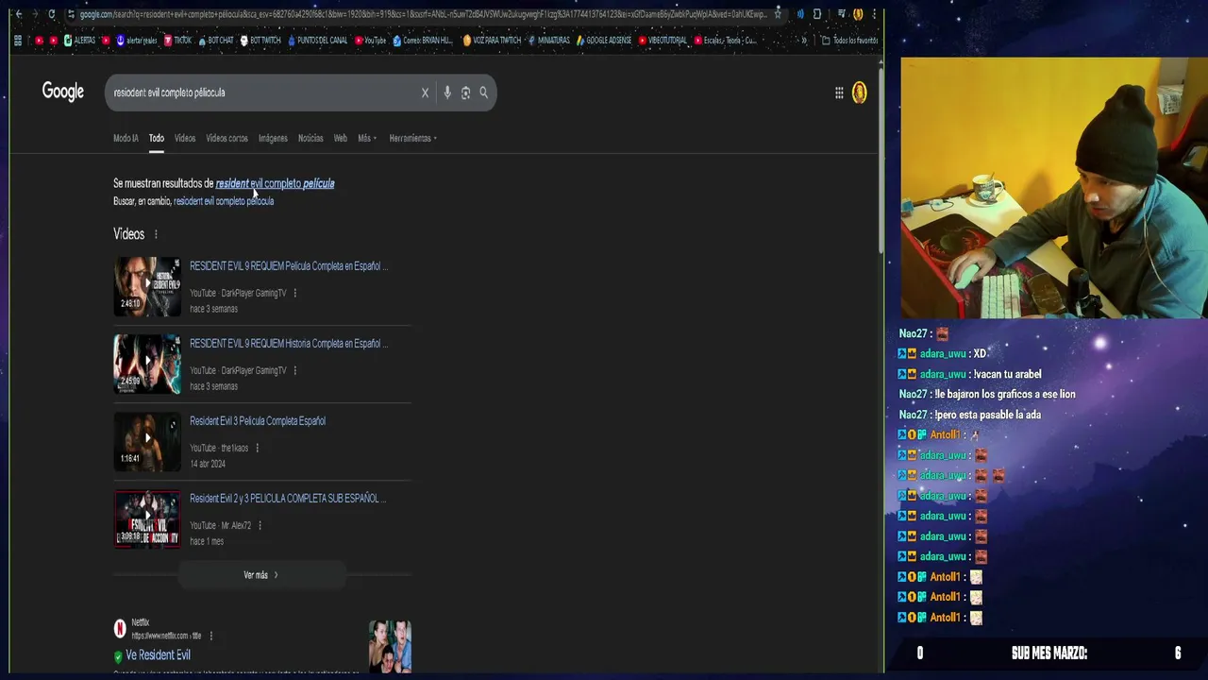This screenshot has width=1208, height=680.
Task: Open Todos los favoritos folder
Action: coord(850,41)
